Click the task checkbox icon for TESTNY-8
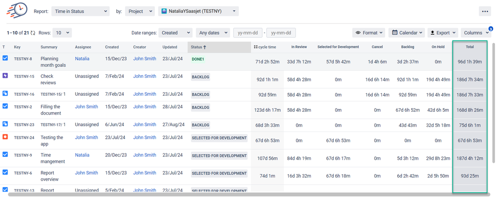This screenshot has height=198, width=496. tap(5, 58)
